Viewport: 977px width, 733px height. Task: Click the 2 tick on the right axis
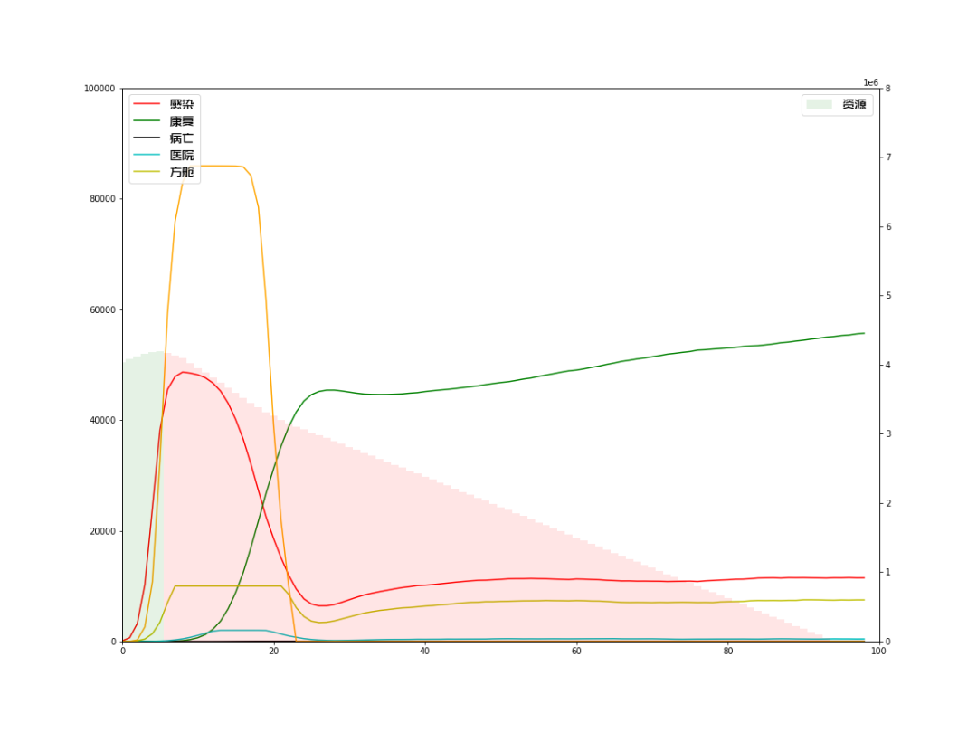pyautogui.click(x=888, y=503)
